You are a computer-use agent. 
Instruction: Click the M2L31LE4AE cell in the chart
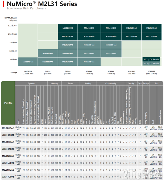point(89,53)
